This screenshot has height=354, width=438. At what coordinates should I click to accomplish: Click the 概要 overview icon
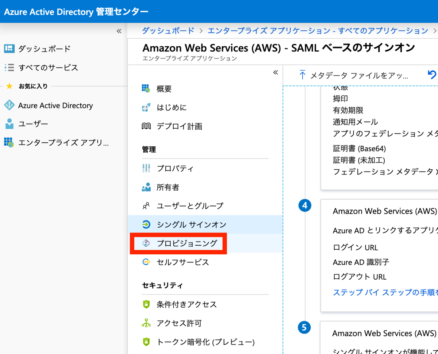(x=146, y=89)
